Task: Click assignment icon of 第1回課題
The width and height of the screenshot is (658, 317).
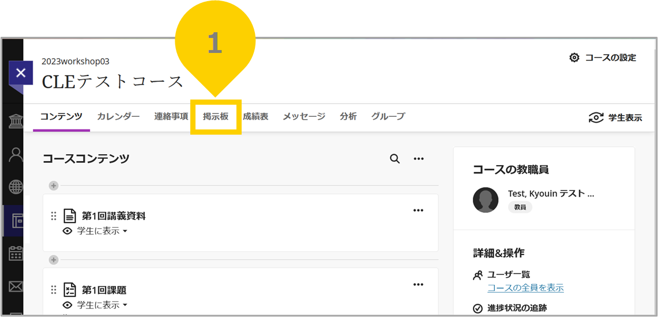Action: 70,290
